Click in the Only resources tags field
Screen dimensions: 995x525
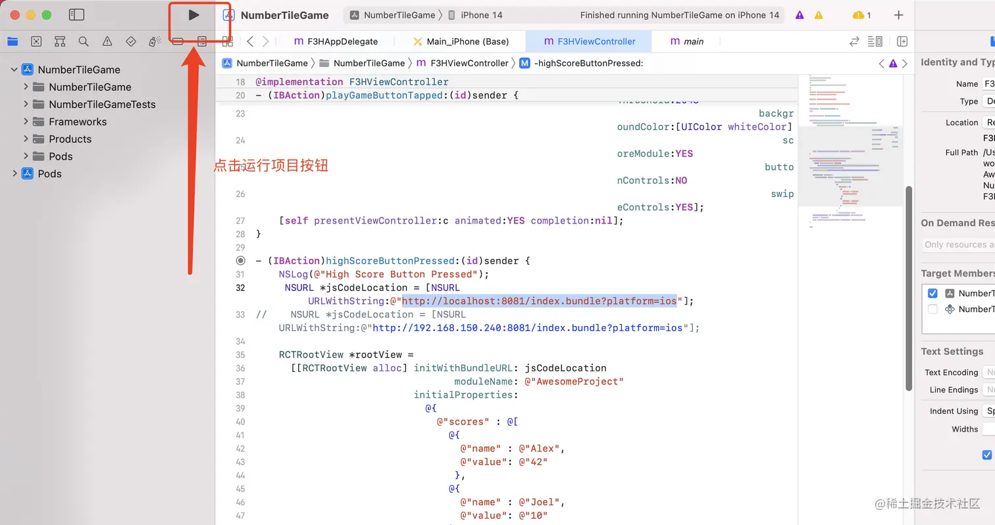[x=958, y=244]
